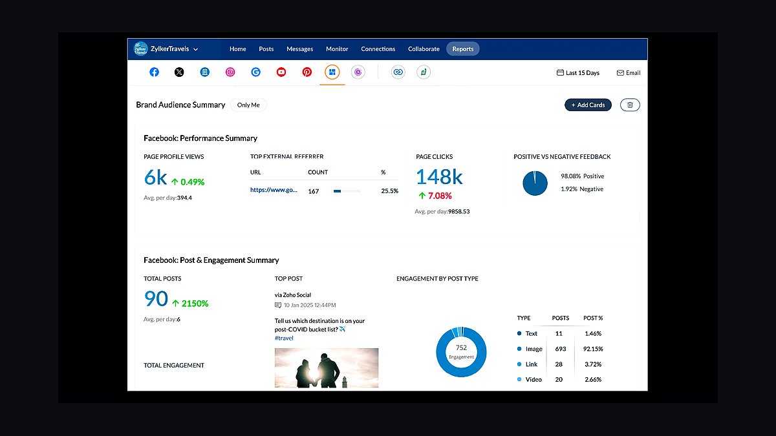Open the top post couple photo thumbnail

(327, 368)
